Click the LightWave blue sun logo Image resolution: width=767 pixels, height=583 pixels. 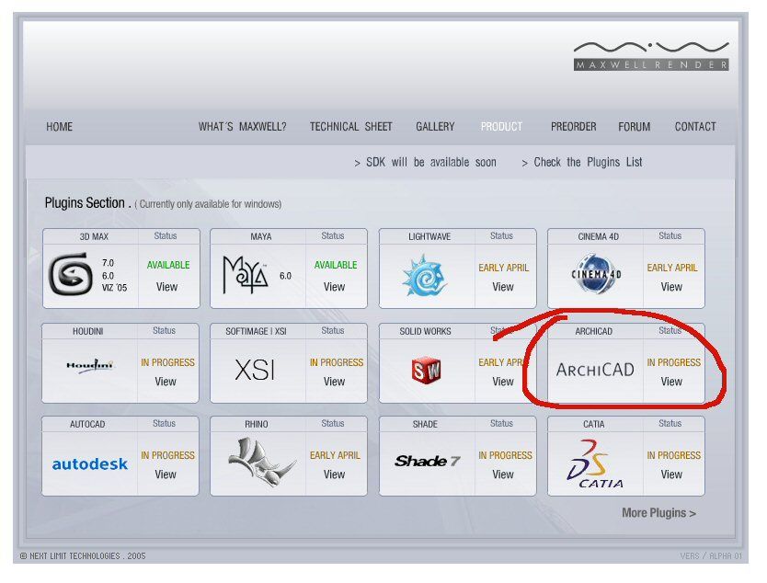[424, 276]
